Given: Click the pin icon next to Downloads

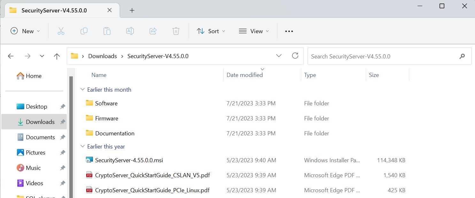Looking at the screenshot, I should pos(63,122).
